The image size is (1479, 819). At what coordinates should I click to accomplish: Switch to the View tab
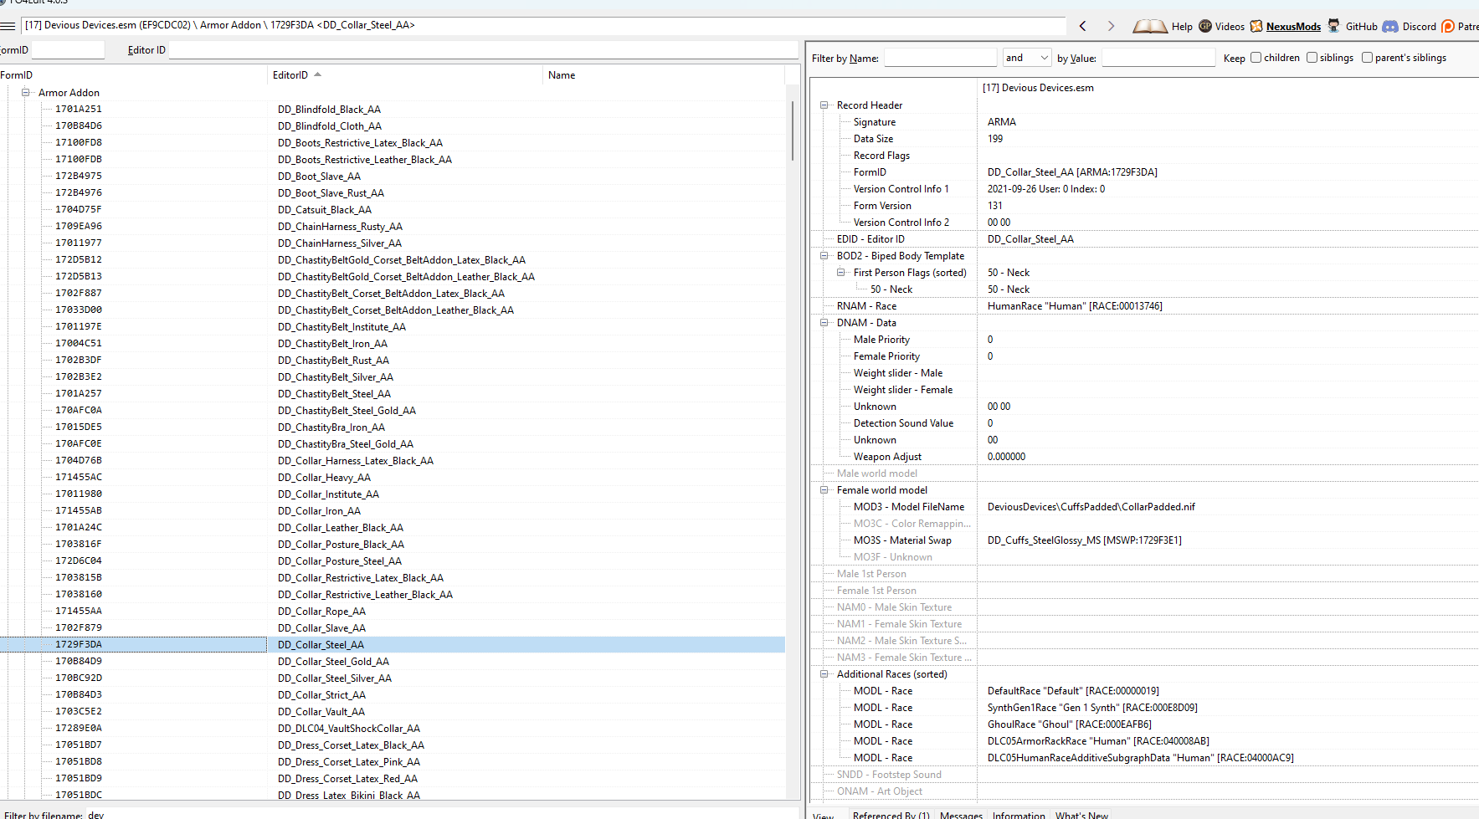coord(824,815)
